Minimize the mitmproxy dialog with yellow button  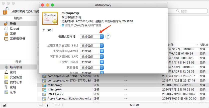(x=48, y=5)
